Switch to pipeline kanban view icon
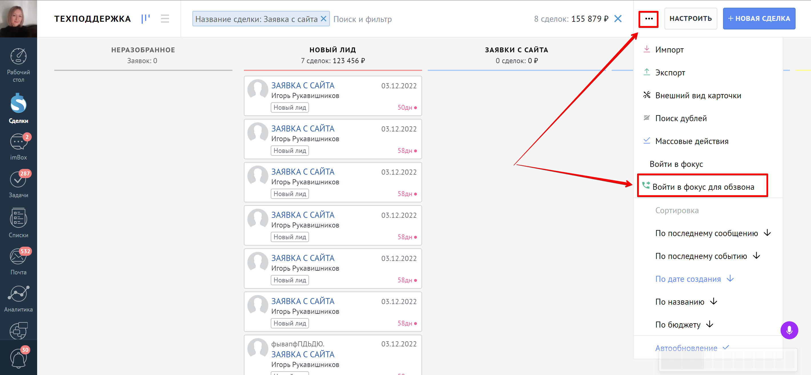This screenshot has width=811, height=375. [x=145, y=19]
